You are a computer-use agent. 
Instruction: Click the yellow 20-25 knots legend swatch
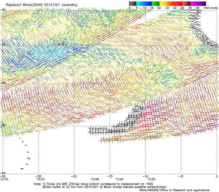coord(163,4)
